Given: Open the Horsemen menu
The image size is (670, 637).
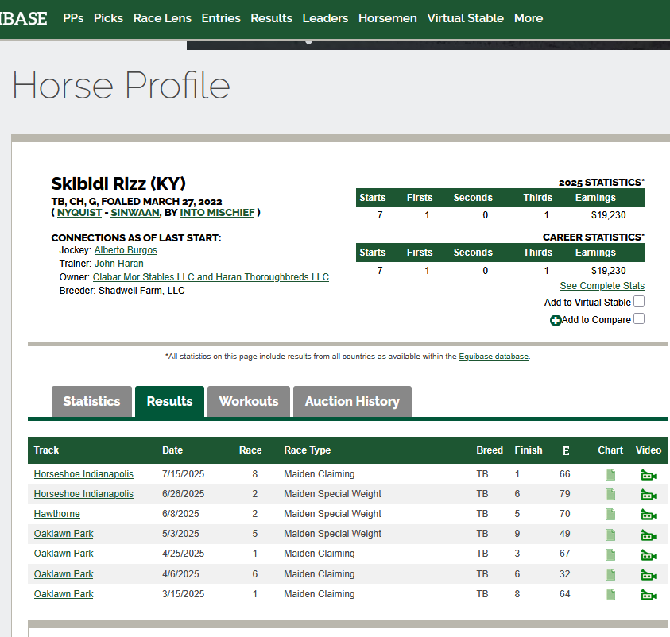Looking at the screenshot, I should click(388, 18).
